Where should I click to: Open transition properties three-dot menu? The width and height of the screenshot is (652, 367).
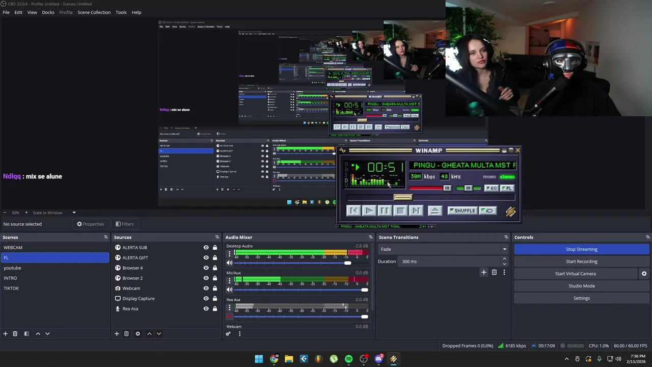click(x=504, y=273)
